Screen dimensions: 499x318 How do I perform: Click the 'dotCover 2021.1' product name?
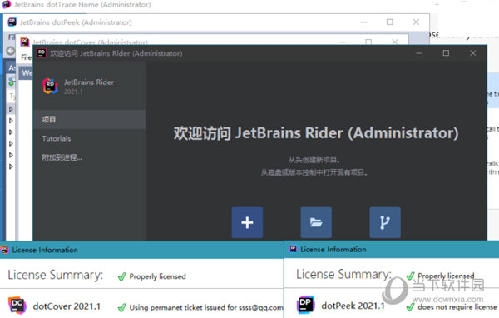(x=67, y=306)
